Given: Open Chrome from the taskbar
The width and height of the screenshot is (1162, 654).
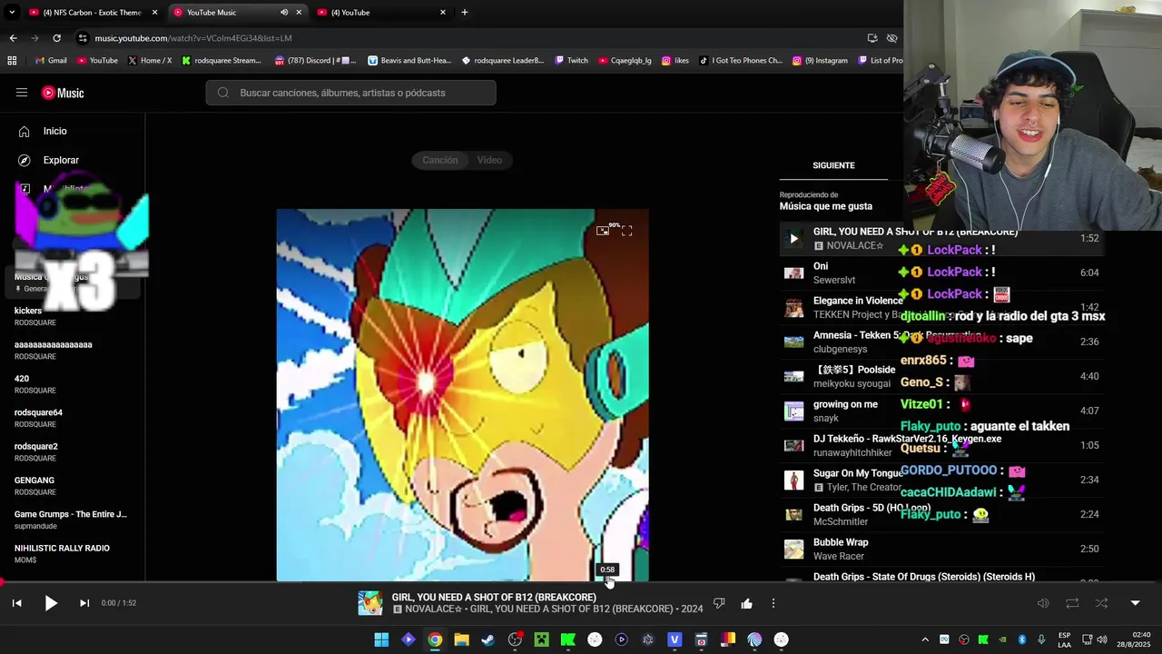Looking at the screenshot, I should (x=435, y=639).
